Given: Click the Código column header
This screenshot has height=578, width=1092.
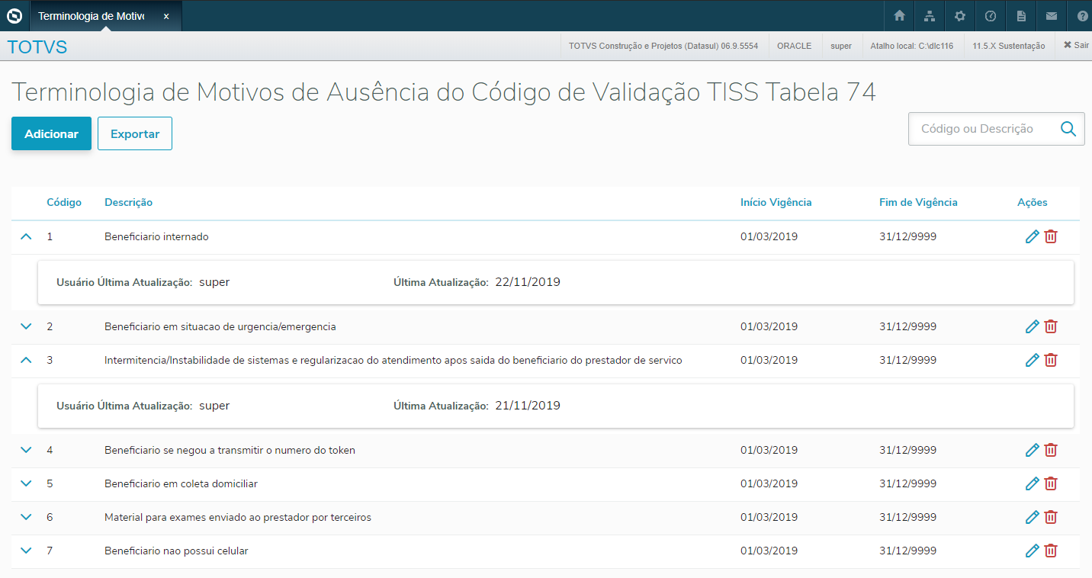Looking at the screenshot, I should click(64, 202).
